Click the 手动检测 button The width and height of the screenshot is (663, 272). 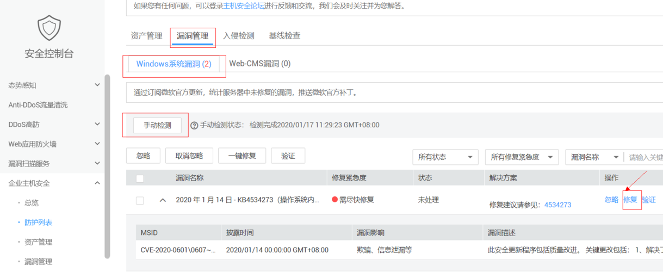[158, 126]
